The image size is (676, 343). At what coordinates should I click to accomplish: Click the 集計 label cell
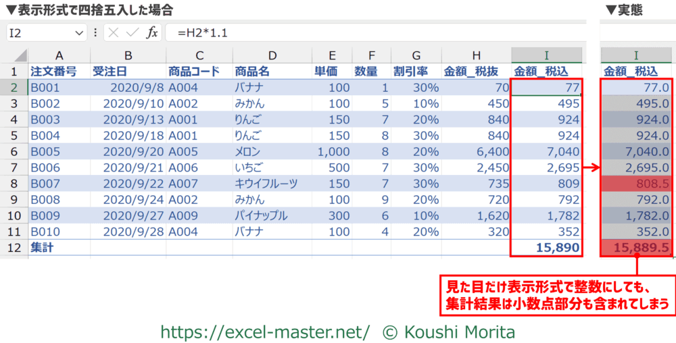[59, 247]
